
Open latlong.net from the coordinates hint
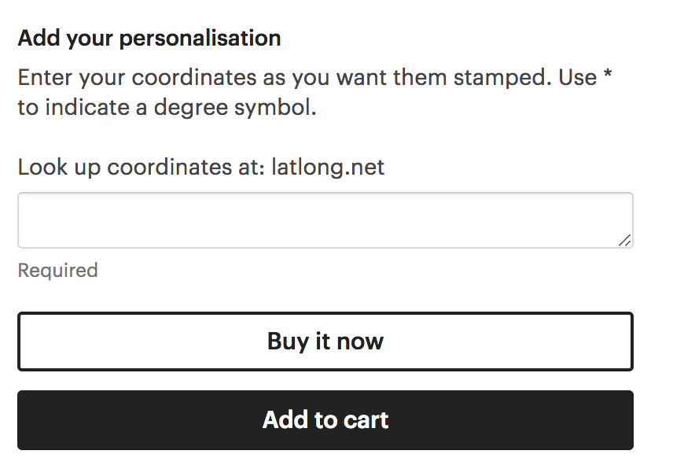point(328,167)
